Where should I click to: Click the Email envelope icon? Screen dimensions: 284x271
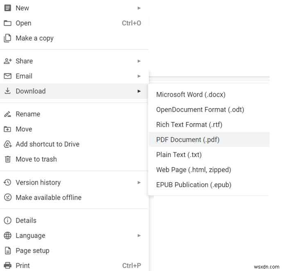8,76
